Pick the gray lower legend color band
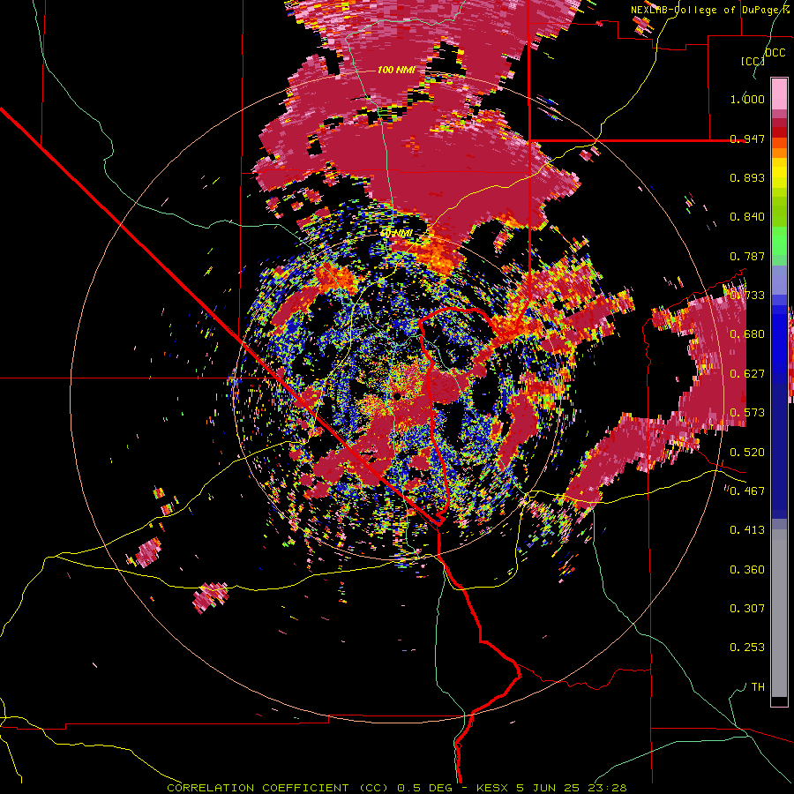This screenshot has width=794, height=794. tap(779, 613)
